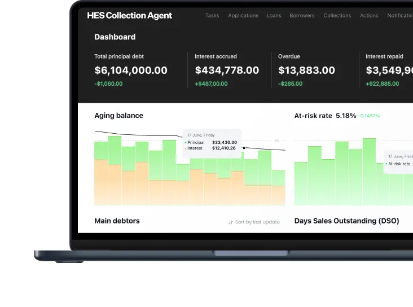Expand the Sort by last update option
This screenshot has width=413, height=307.
[x=257, y=222]
